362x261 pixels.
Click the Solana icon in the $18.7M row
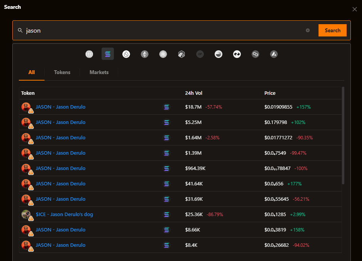(x=167, y=107)
